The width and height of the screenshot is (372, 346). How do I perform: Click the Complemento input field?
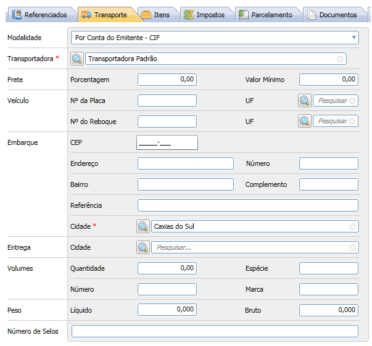pos(329,184)
